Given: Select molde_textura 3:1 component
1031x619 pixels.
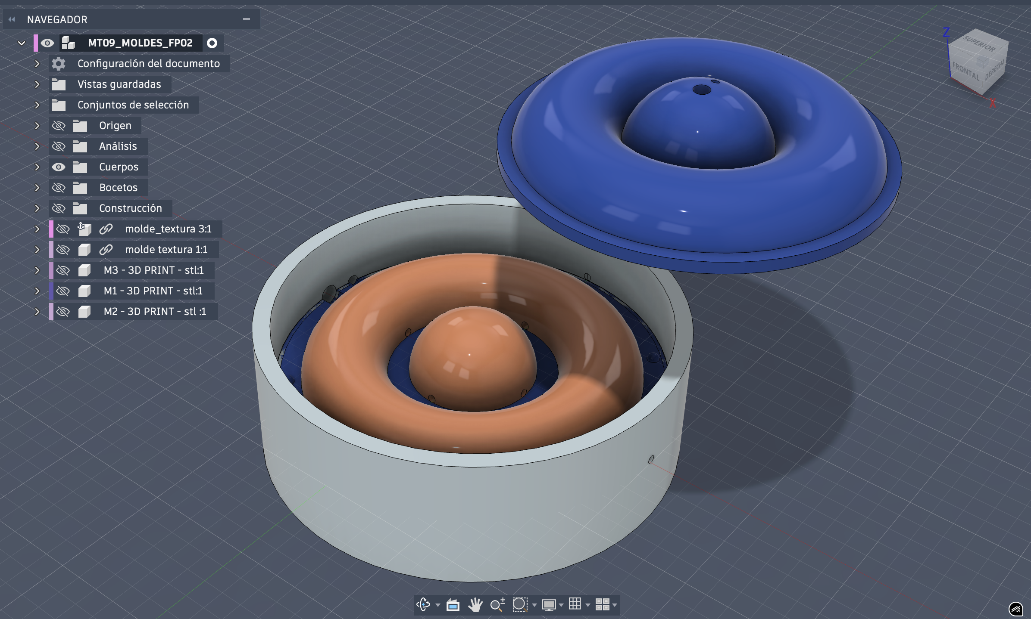Looking at the screenshot, I should point(168,229).
